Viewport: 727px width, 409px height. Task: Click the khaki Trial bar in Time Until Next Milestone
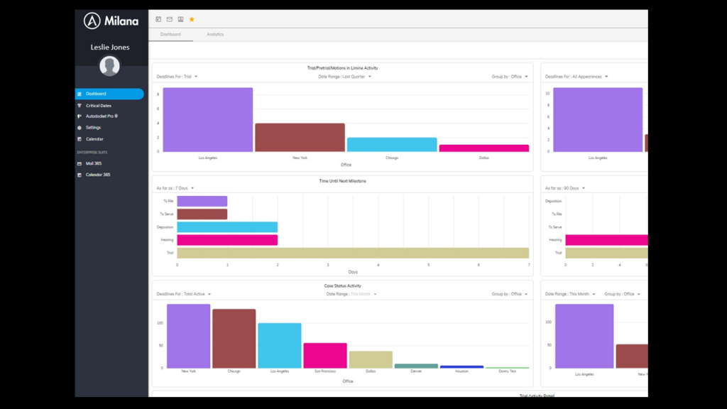[x=353, y=253]
